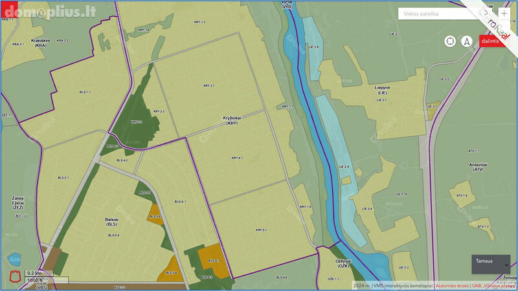Viewport: 518px width, 291px height.
Task: Select the LIE-2-7 zone label
Action: tap(381, 100)
